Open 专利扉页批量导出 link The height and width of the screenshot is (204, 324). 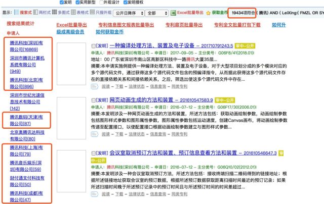[184, 25]
